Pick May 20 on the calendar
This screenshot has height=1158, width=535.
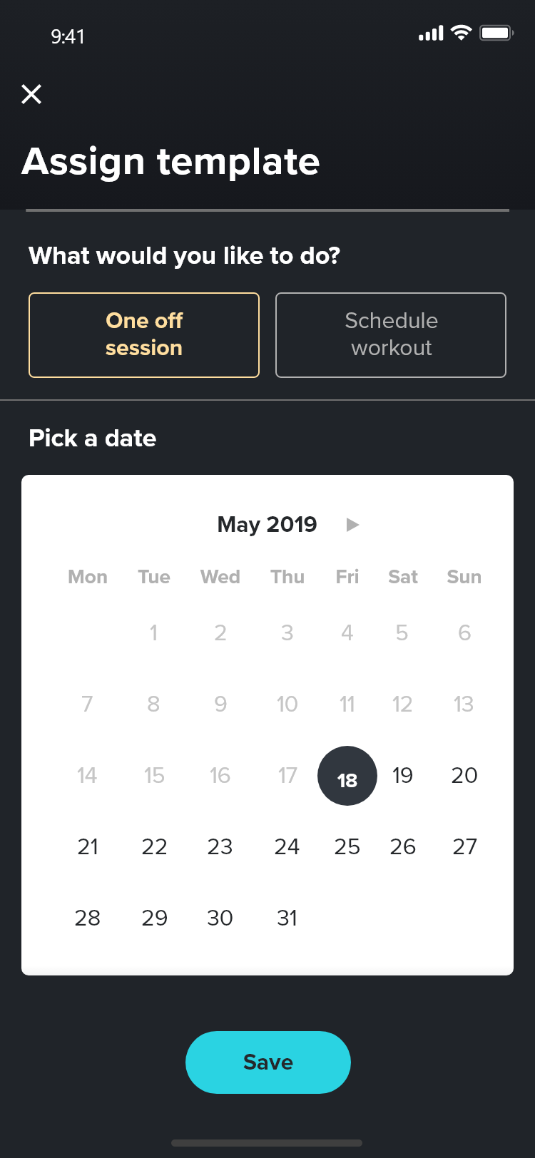(x=464, y=776)
